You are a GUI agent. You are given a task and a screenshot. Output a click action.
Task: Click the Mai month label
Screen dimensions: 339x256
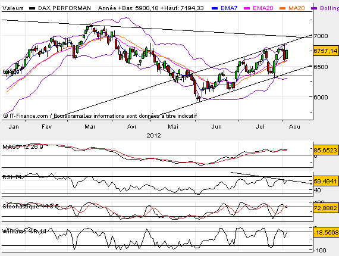tap(173, 127)
